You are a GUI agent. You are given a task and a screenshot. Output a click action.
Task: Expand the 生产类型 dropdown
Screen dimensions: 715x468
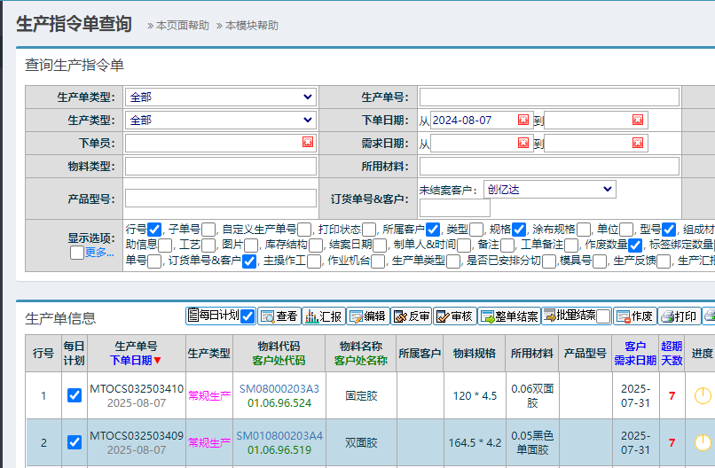click(x=221, y=121)
